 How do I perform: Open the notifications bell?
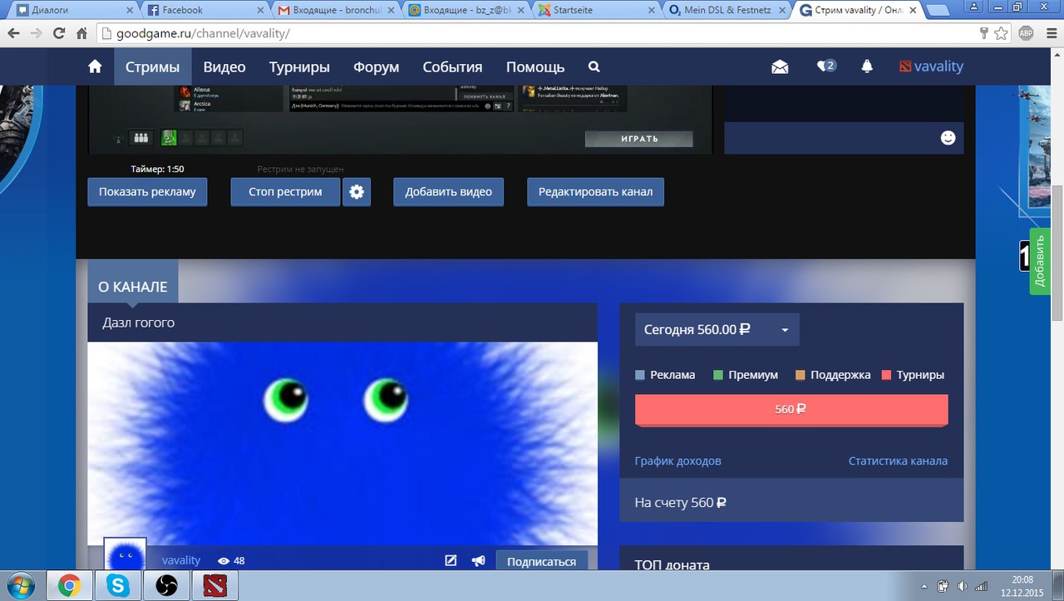coord(867,67)
